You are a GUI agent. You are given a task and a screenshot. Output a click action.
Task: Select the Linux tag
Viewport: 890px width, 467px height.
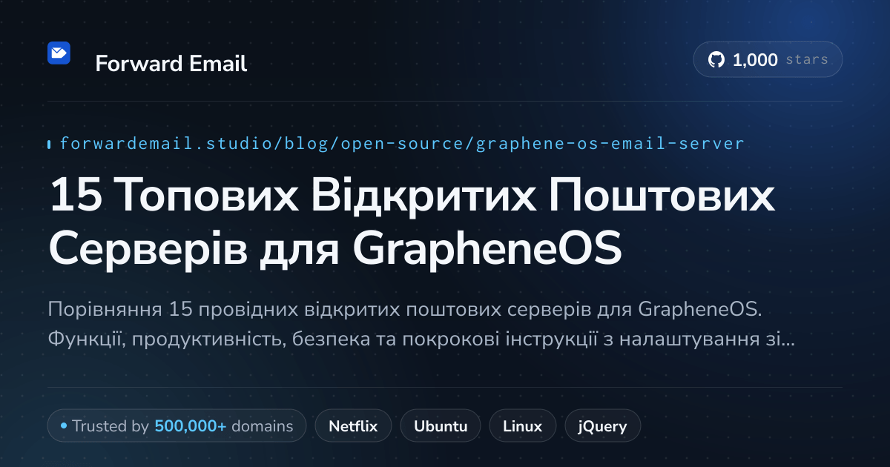[x=522, y=426]
